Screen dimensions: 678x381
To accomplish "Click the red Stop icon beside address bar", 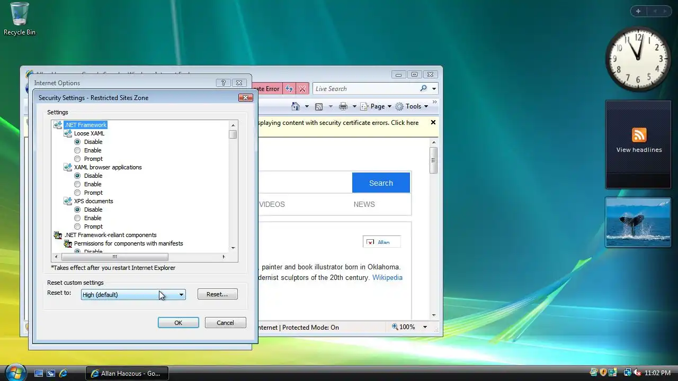I will (302, 89).
